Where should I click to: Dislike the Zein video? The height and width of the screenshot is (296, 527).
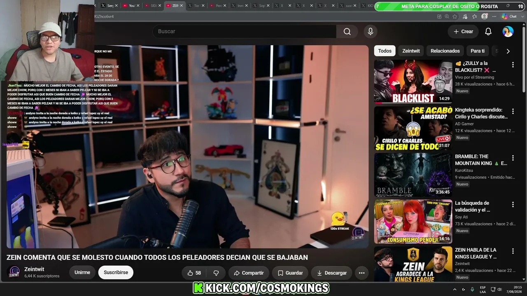pyautogui.click(x=216, y=273)
